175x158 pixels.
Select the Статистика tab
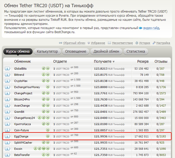click(136, 51)
